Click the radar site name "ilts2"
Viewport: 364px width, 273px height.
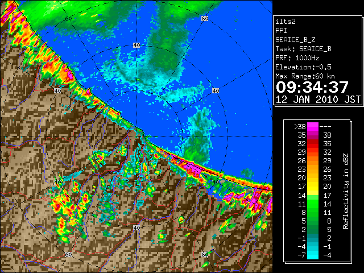pos(286,22)
